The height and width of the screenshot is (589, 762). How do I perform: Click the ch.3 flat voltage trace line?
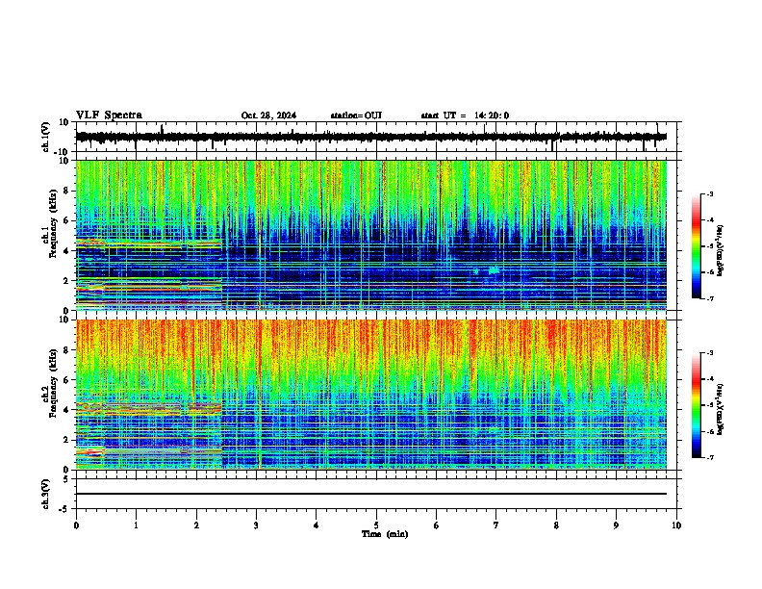(371, 494)
